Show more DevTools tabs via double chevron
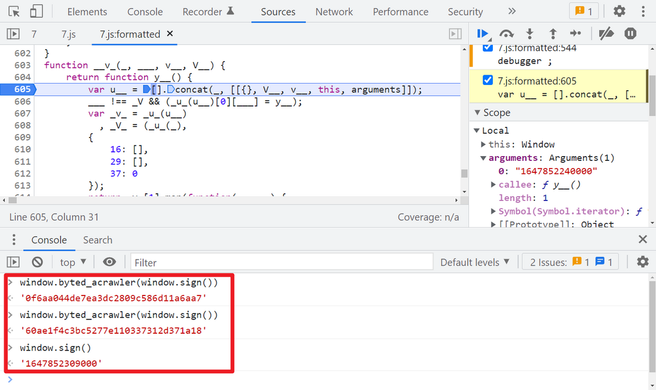This screenshot has height=390, width=656. tap(511, 11)
